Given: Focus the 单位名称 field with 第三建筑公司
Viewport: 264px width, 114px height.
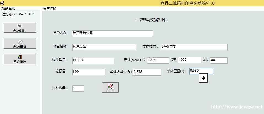Looking at the screenshot, I should (x=112, y=33).
